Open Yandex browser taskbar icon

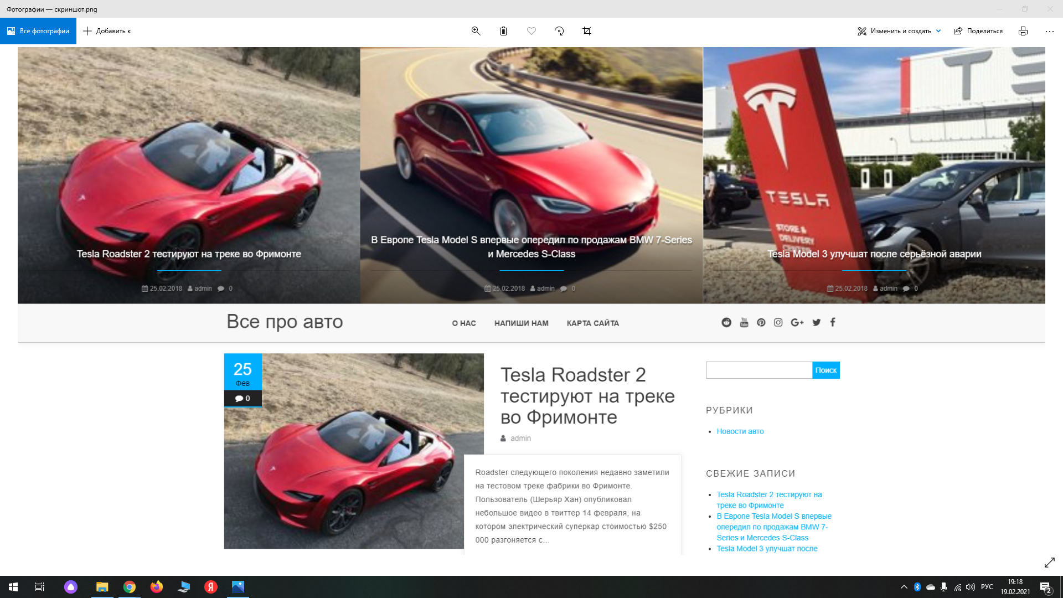pyautogui.click(x=211, y=587)
